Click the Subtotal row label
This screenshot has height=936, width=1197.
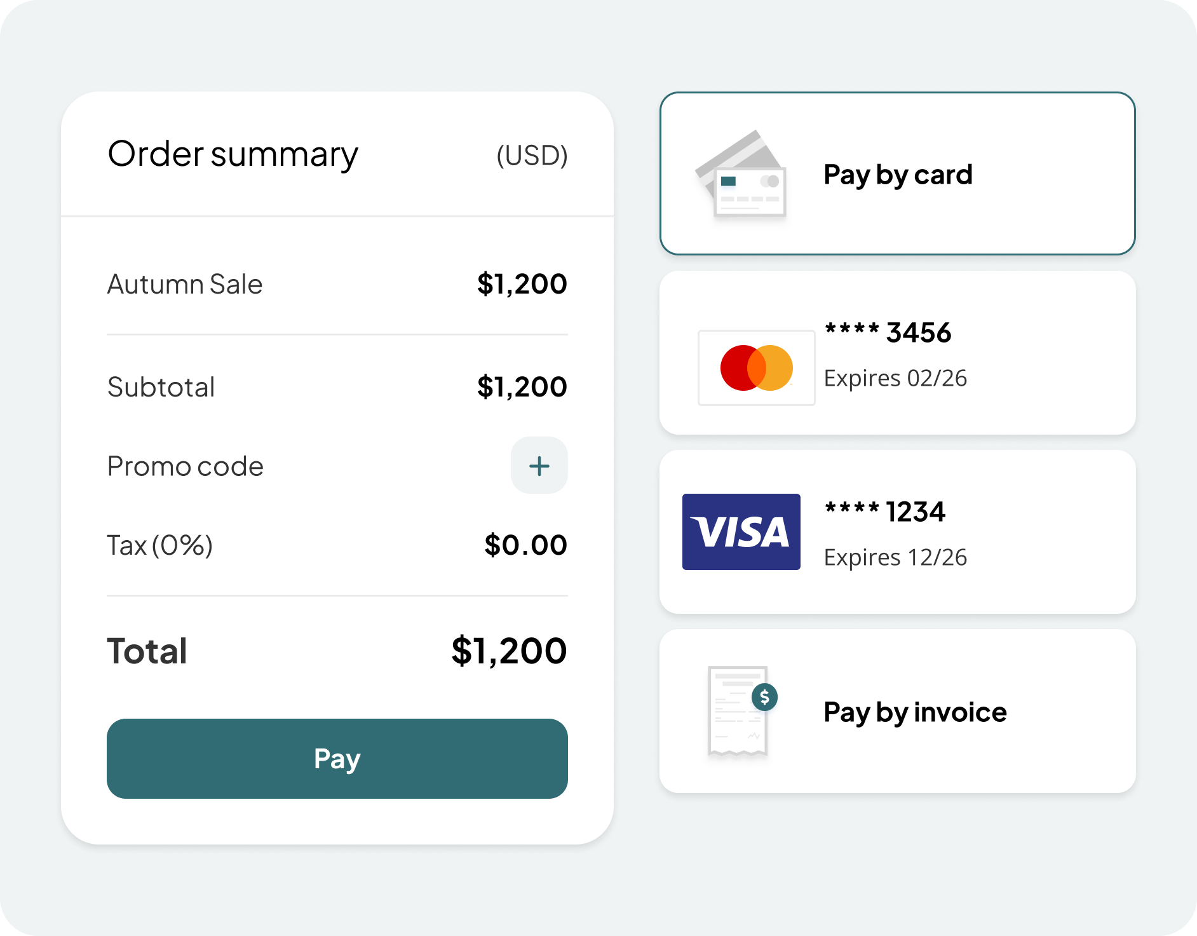click(161, 387)
